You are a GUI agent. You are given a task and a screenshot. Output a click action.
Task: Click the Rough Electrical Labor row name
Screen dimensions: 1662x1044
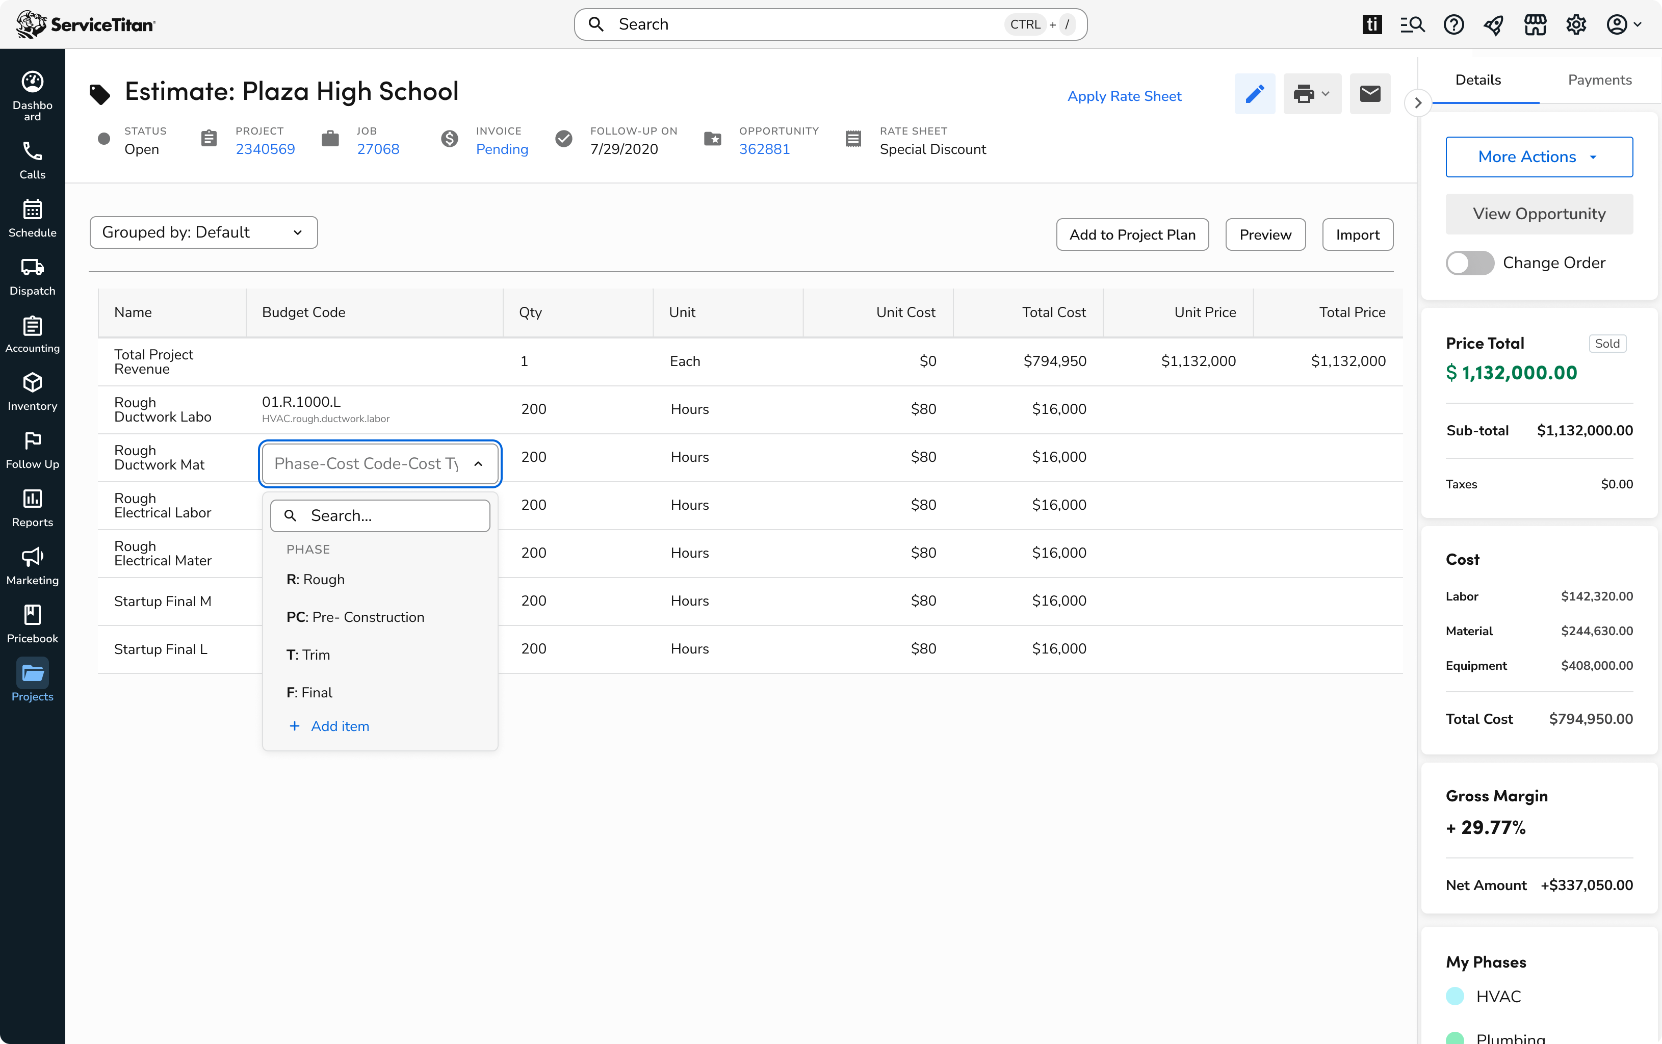click(x=162, y=505)
